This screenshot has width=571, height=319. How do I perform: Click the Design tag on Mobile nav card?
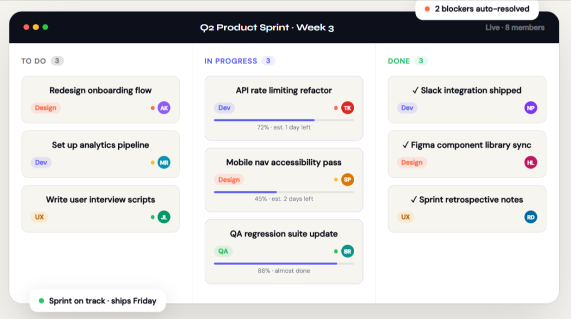point(229,180)
